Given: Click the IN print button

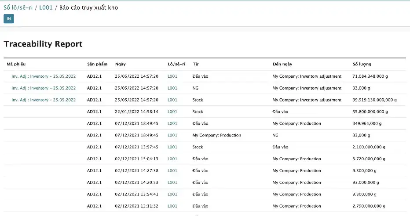Looking at the screenshot, I should [x=9, y=18].
